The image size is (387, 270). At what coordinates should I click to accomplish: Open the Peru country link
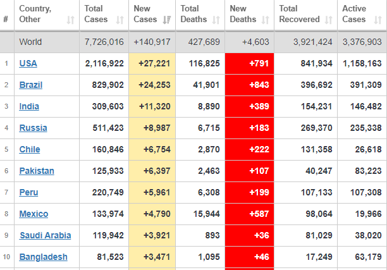[29, 192]
